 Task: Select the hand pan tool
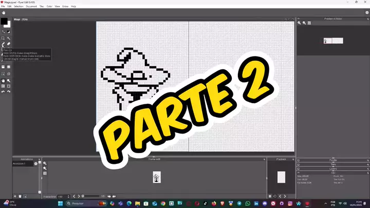3,81
